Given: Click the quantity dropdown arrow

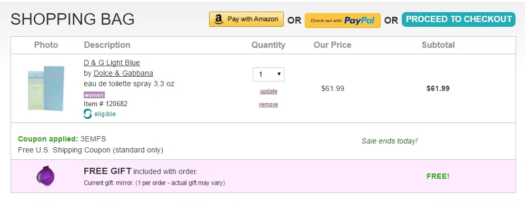Looking at the screenshot, I should (279, 74).
